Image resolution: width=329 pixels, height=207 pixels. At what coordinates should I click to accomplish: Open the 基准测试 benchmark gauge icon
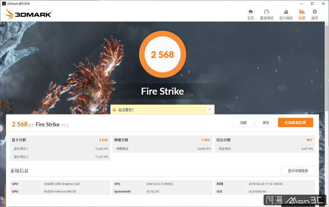(266, 12)
